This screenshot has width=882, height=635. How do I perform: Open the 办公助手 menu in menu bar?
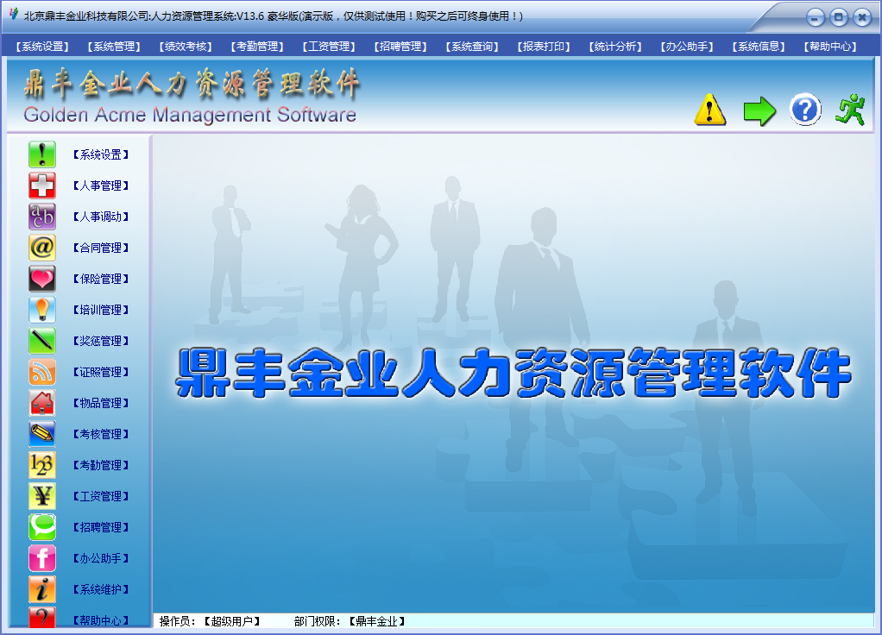pos(687,47)
